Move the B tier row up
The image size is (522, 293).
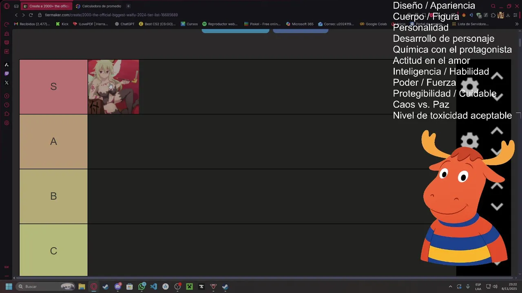[x=497, y=186]
